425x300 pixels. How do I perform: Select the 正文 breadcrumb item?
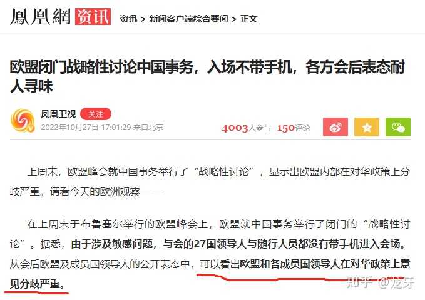[x=249, y=19]
